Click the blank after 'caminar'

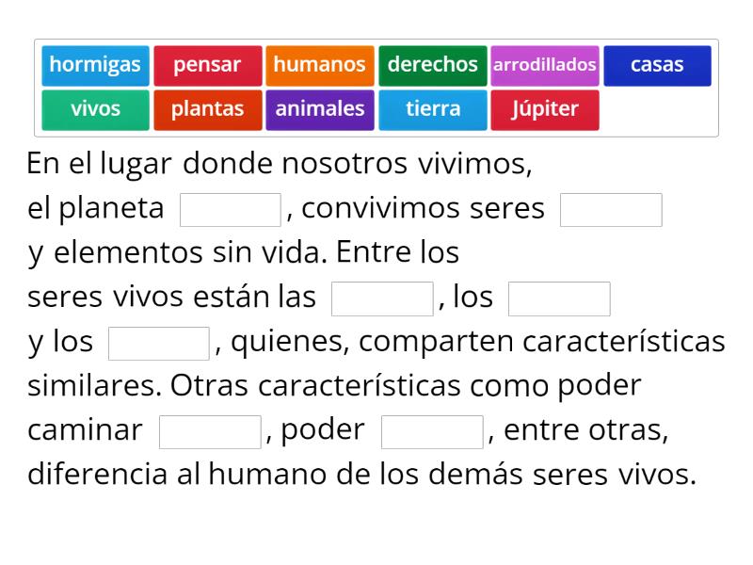pyautogui.click(x=211, y=429)
